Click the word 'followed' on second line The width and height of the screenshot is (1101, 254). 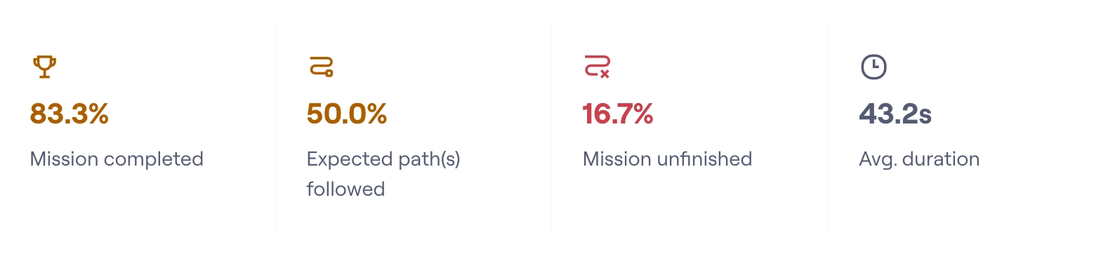coord(345,189)
